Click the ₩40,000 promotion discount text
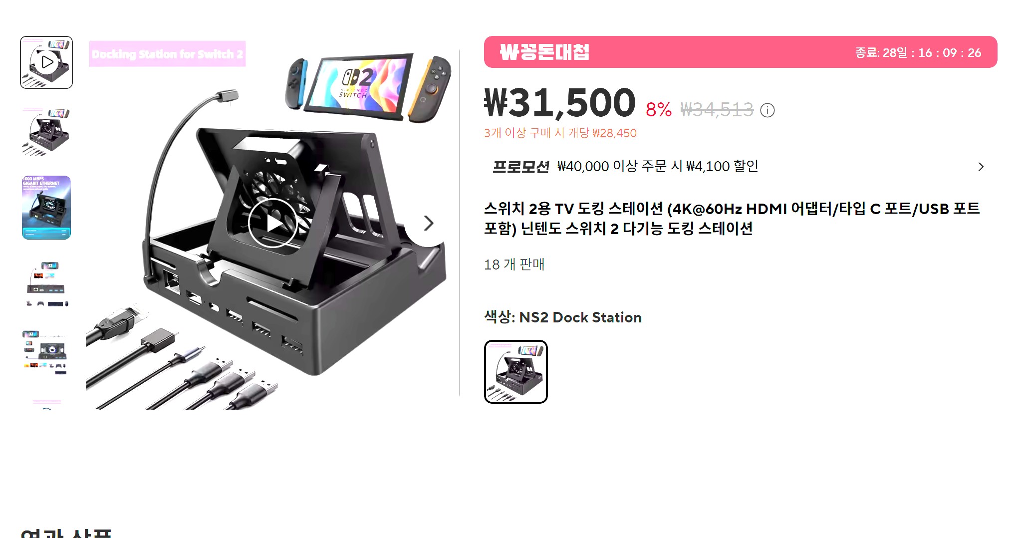 [658, 166]
